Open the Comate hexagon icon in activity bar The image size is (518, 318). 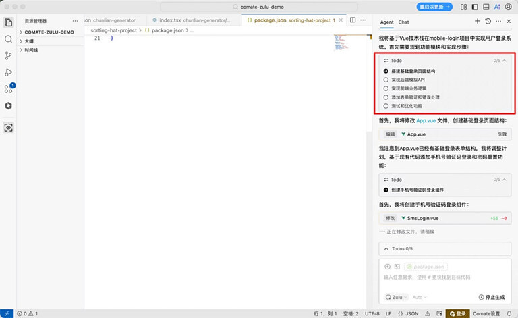(9, 106)
